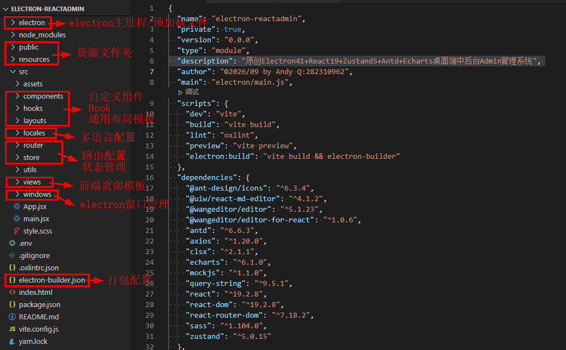Screen dimensions: 566x350
Task: Collapse the src folder chevron
Action: 13,71
